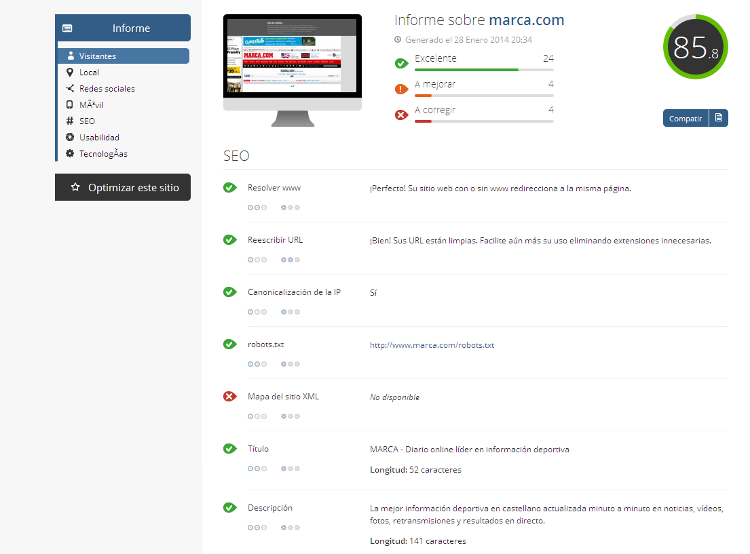
Task: Click the green check icon for Excelente
Action: click(x=401, y=63)
